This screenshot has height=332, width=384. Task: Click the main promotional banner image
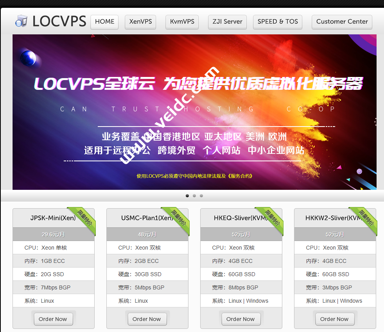click(192, 112)
